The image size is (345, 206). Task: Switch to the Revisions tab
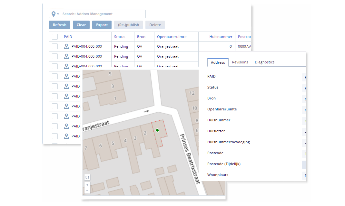click(240, 62)
